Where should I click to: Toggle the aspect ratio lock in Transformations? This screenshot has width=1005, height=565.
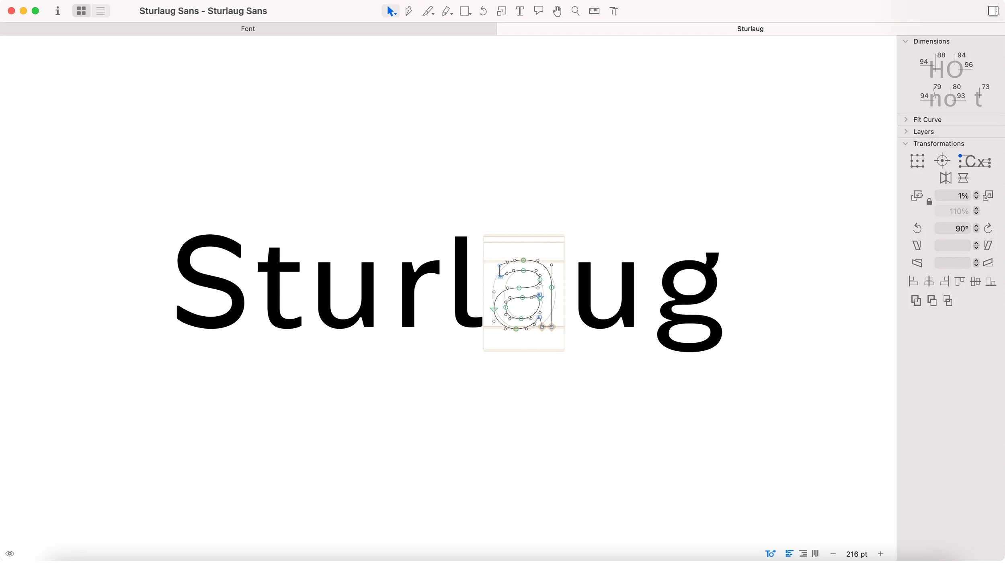pyautogui.click(x=929, y=202)
